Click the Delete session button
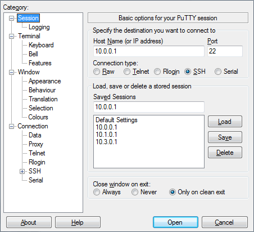The image size is (254, 232). [x=225, y=153]
